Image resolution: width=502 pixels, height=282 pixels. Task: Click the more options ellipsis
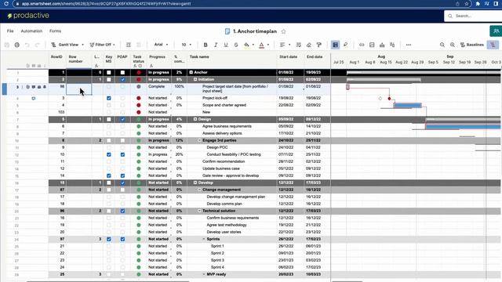point(409,45)
